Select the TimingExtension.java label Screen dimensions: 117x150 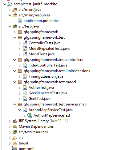pyautogui.click(x=46, y=76)
